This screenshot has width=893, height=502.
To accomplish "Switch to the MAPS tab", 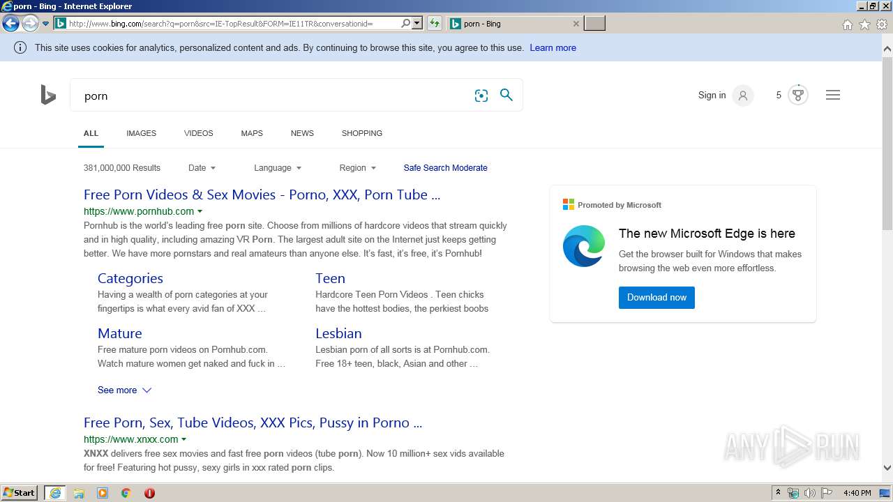I will coord(252,133).
